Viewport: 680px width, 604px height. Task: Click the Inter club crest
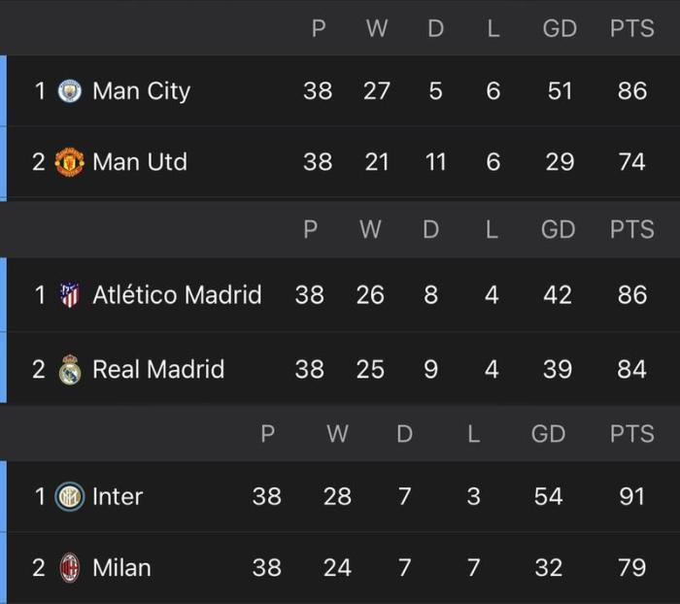coord(70,496)
